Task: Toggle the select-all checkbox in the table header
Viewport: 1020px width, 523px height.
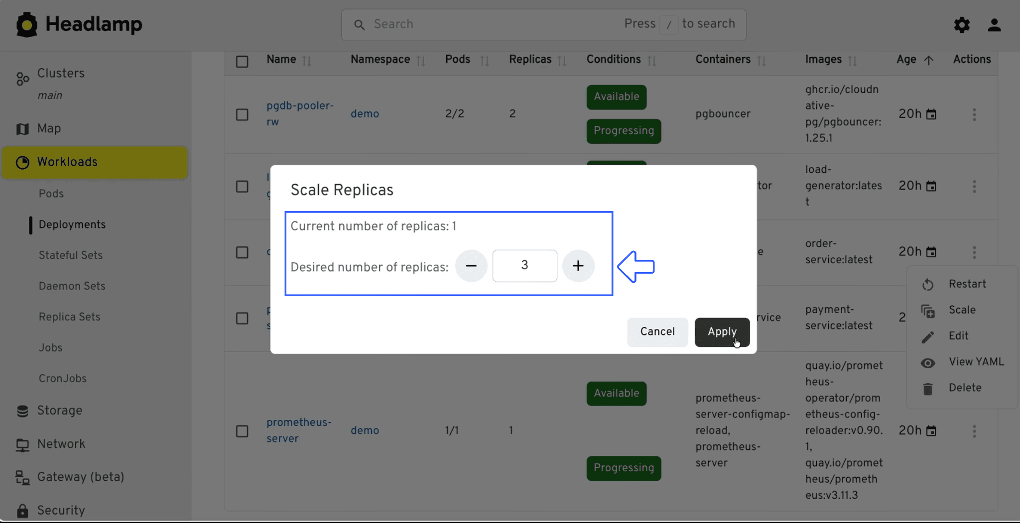Action: pos(242,61)
